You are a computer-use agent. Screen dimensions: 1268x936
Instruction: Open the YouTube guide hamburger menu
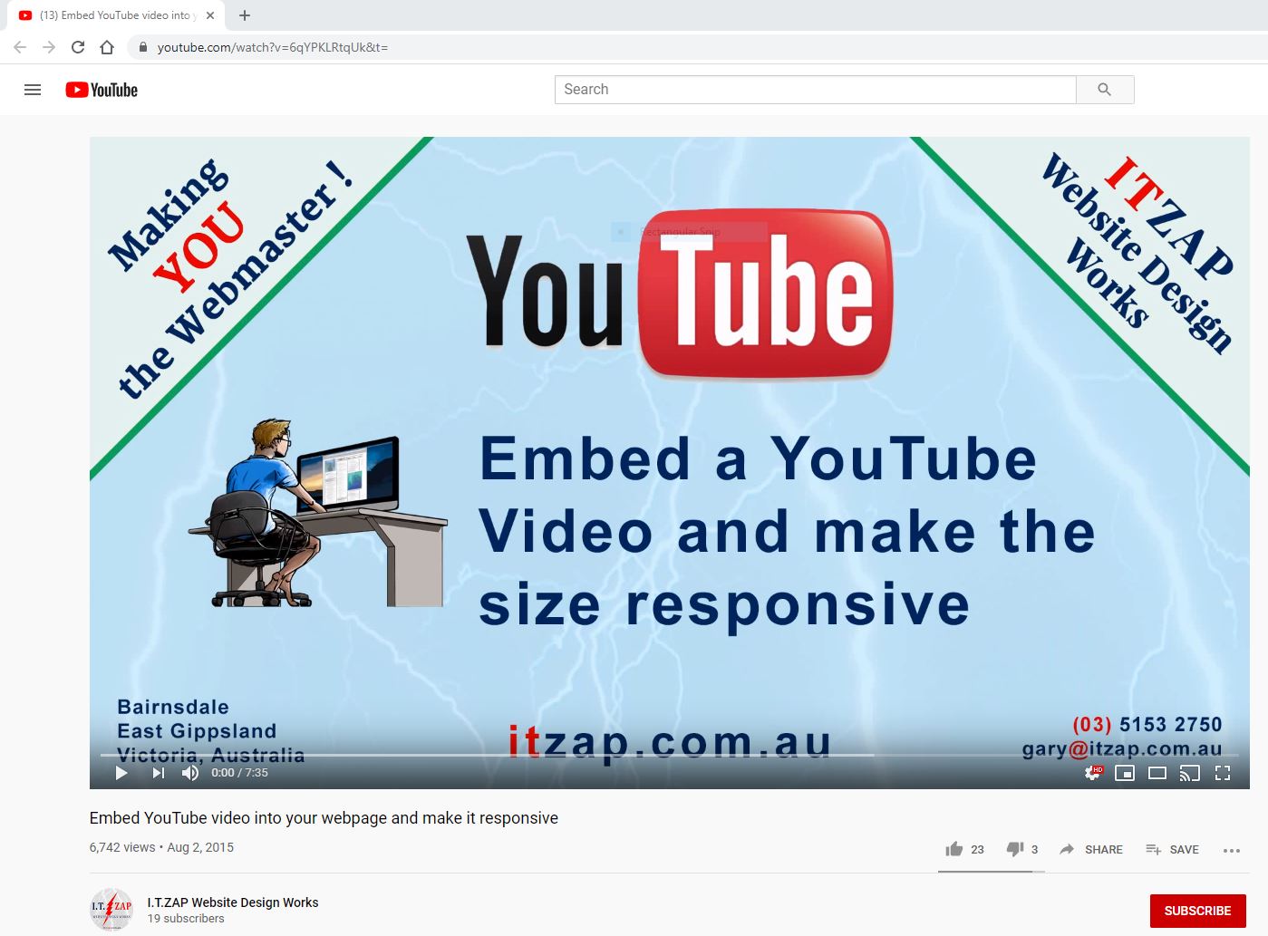click(x=33, y=90)
